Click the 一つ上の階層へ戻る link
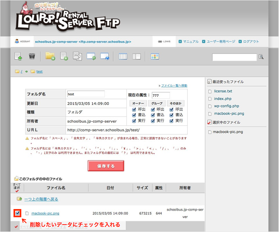Viewport: 279px width, 232px height. 41,199
